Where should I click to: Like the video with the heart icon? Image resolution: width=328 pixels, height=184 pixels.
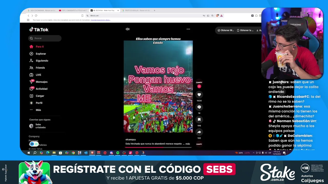(x=199, y=95)
